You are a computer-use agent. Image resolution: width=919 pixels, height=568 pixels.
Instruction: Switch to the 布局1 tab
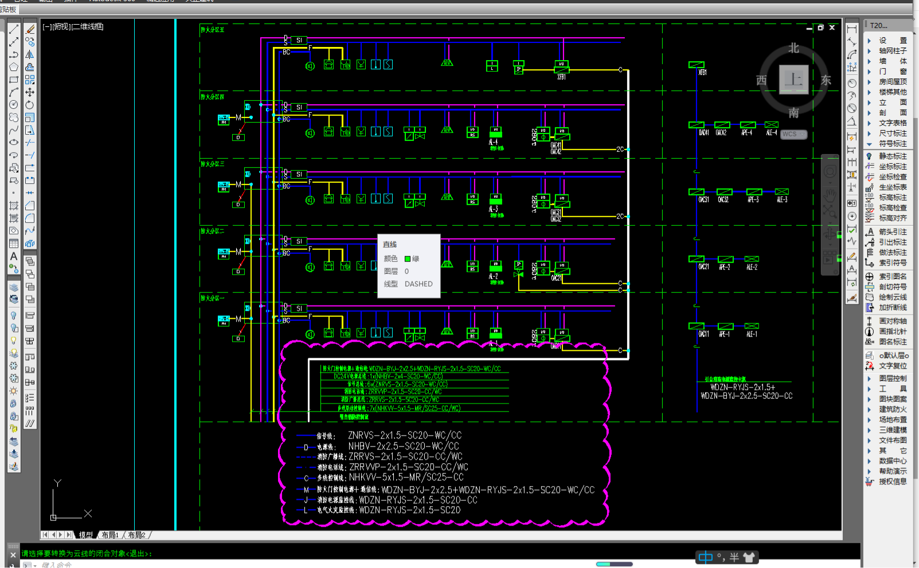pos(110,535)
